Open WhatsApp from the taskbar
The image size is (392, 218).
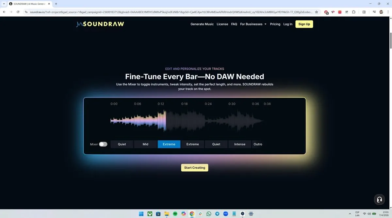[x=209, y=214]
